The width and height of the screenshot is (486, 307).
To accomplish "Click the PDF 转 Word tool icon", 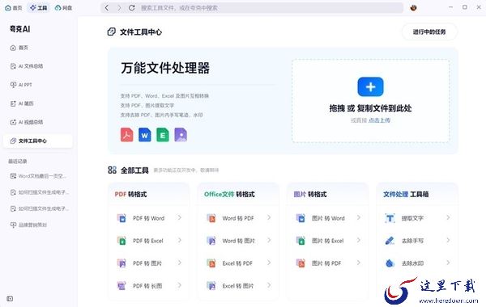I will pyautogui.click(x=122, y=218).
